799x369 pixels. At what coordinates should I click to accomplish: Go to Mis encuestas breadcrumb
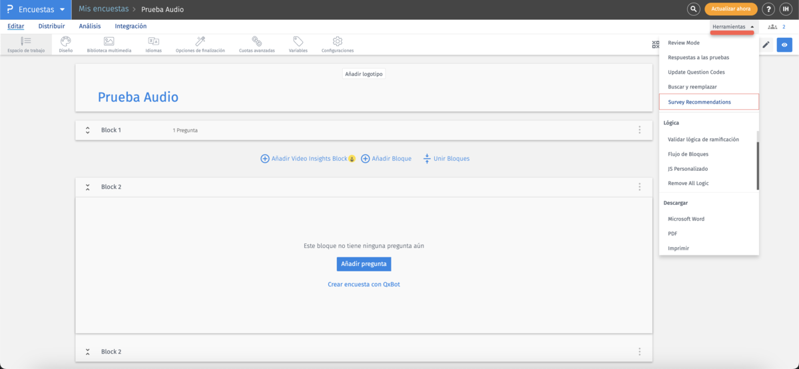click(x=103, y=9)
